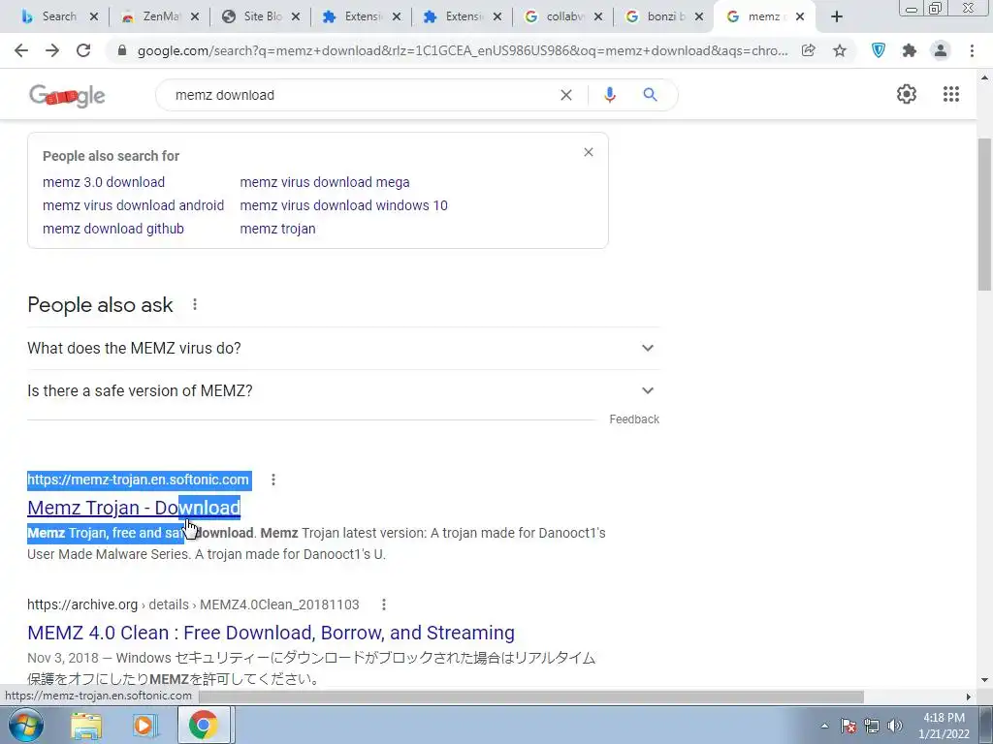Open Google settings gear

click(x=907, y=94)
